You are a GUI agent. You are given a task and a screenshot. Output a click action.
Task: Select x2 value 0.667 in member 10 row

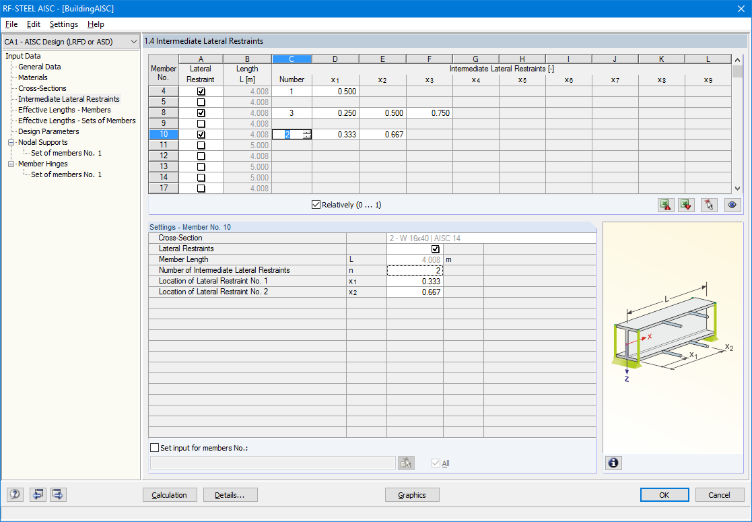(x=382, y=135)
